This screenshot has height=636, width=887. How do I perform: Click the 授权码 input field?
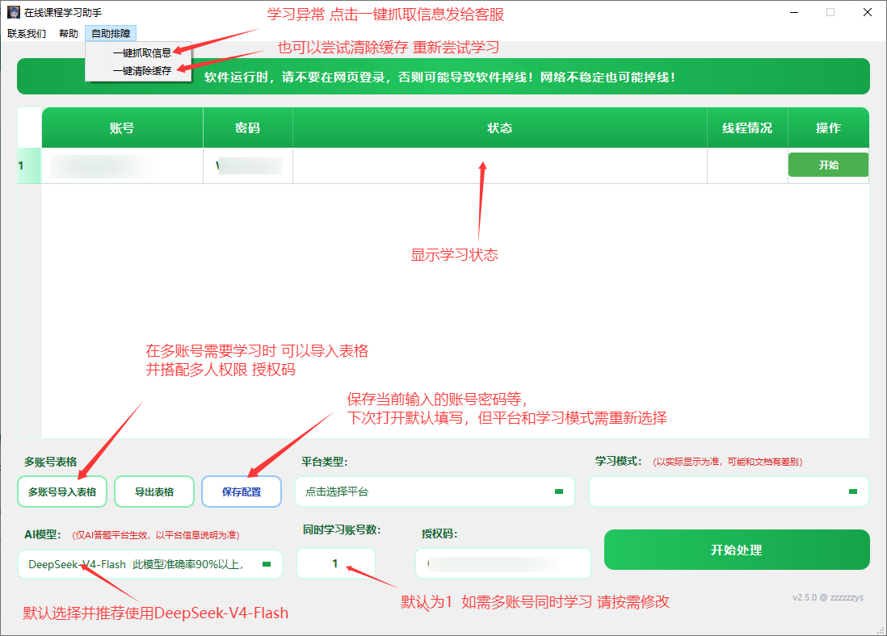click(503, 563)
